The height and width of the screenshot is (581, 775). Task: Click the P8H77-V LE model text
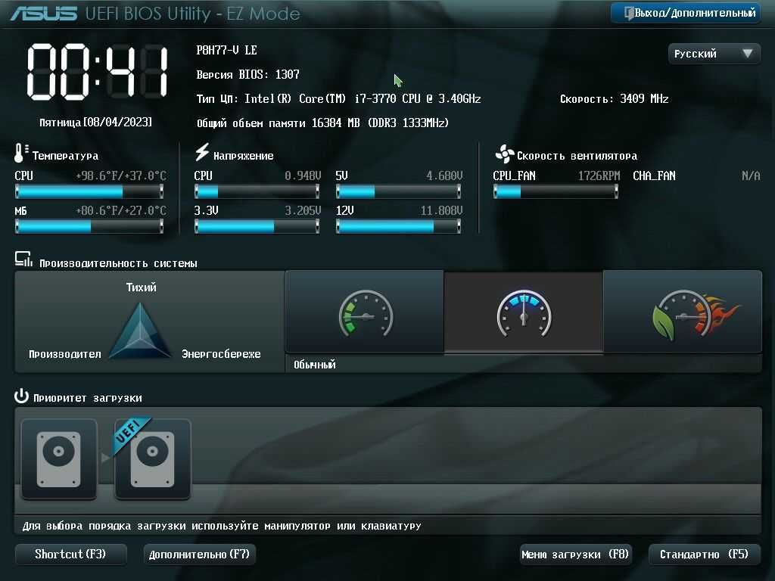tap(226, 50)
